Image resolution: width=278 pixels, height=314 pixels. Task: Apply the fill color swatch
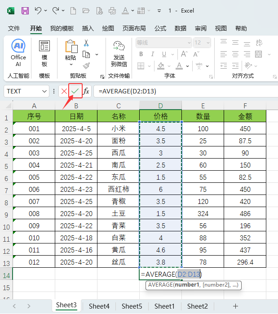[161, 69]
